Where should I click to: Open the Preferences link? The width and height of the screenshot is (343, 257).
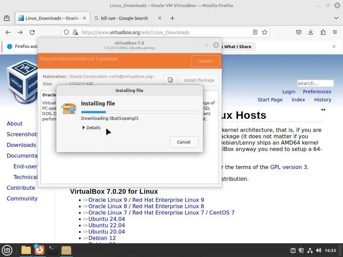(317, 92)
